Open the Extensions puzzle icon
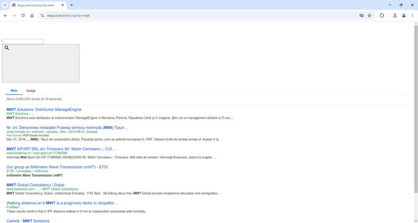The image size is (418, 223). pyautogui.click(x=382, y=15)
